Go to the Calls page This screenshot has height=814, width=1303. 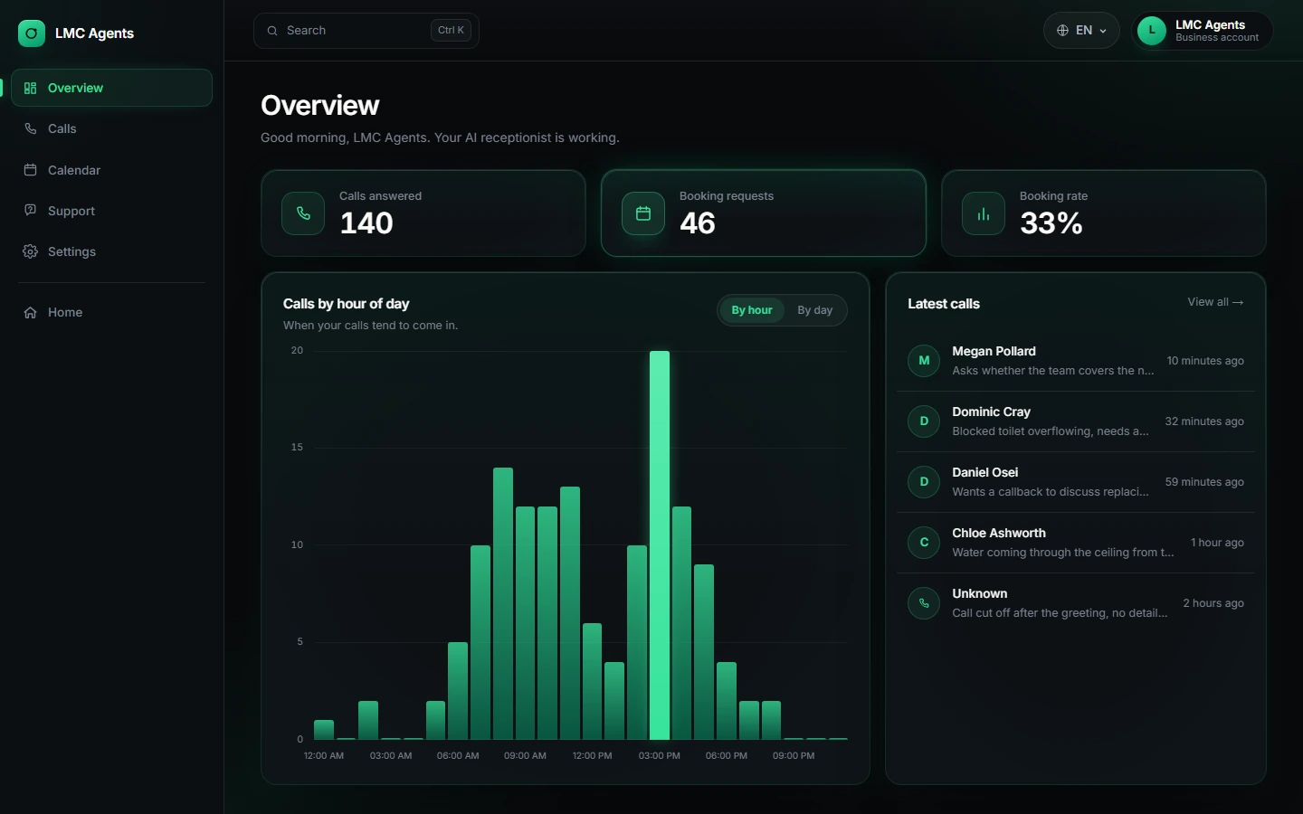[111, 128]
